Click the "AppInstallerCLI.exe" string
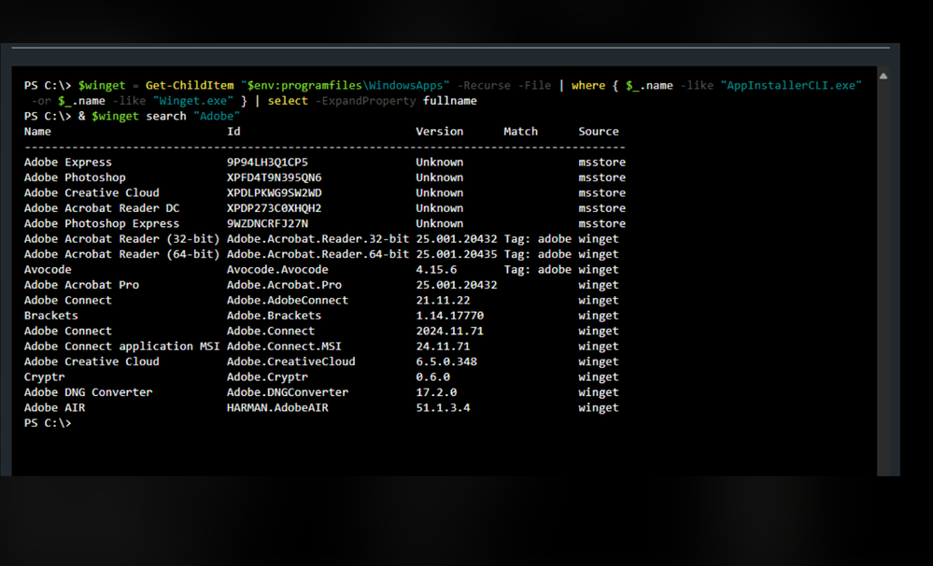The height and width of the screenshot is (566, 933). point(791,86)
